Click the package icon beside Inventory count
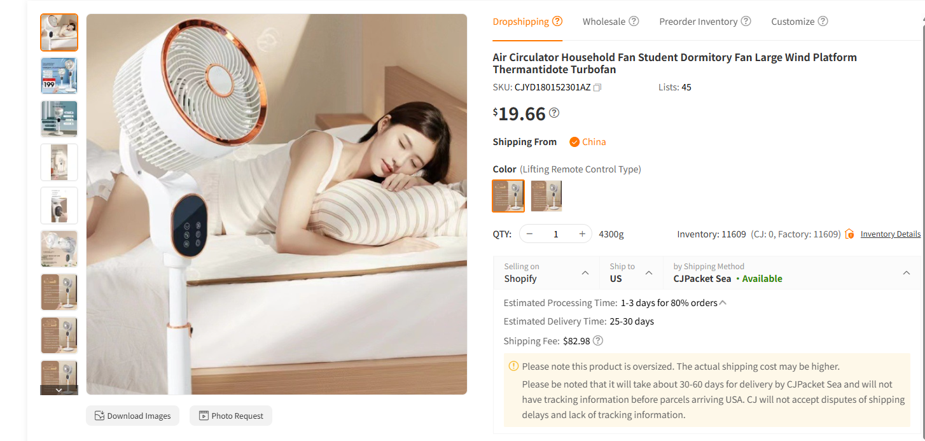 tap(849, 234)
